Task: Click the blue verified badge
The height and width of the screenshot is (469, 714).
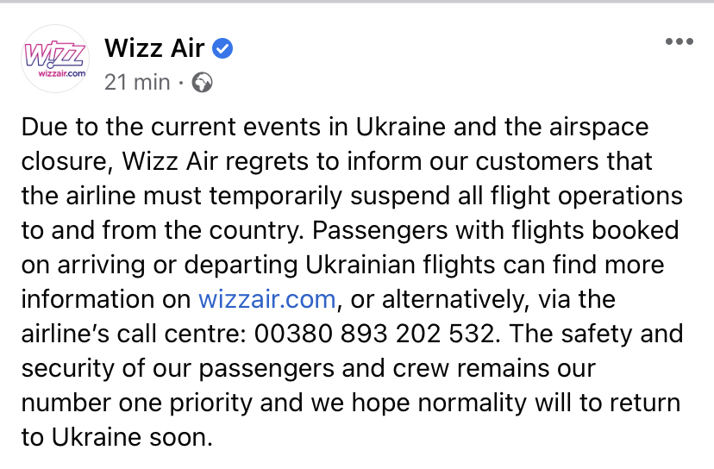Action: (x=222, y=48)
